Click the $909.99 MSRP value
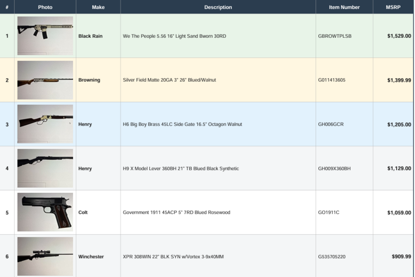The image size is (415, 277). 402,257
